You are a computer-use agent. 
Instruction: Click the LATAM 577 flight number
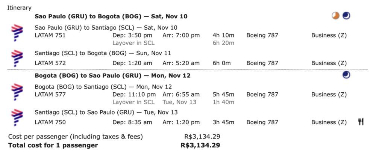pyautogui.click(x=50, y=94)
